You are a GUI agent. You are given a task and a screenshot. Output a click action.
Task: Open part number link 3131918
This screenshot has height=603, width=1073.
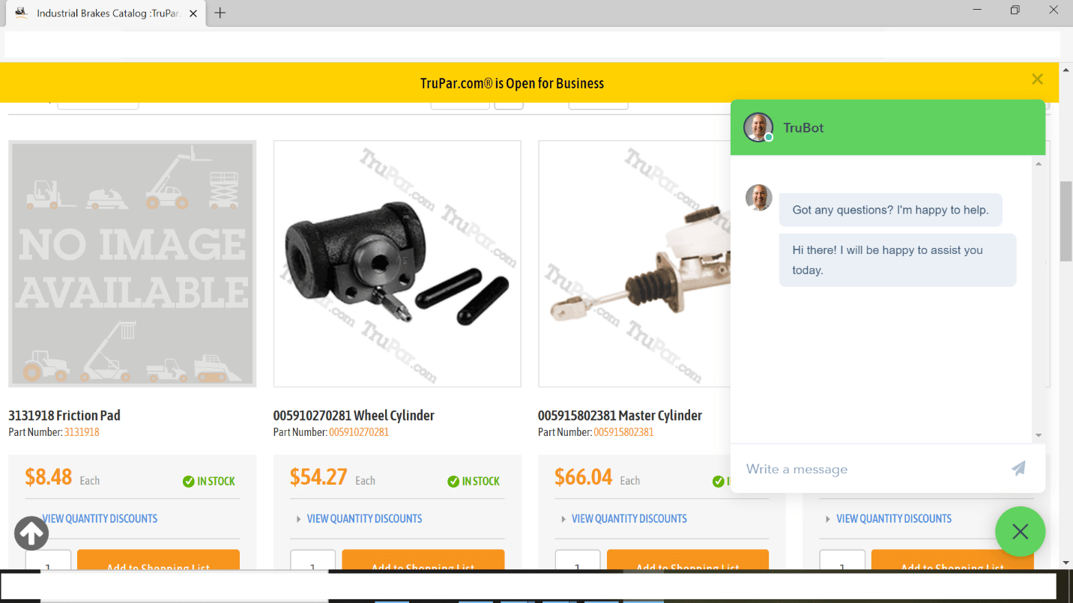pyautogui.click(x=82, y=432)
